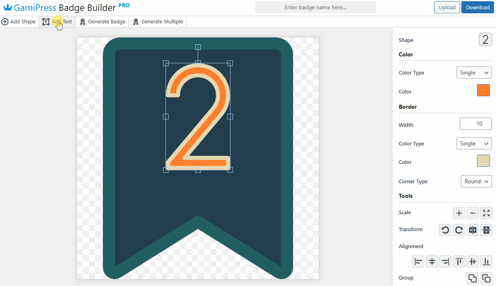Flip the number horizontally
This screenshot has width=496, height=286.
pyautogui.click(x=472, y=230)
